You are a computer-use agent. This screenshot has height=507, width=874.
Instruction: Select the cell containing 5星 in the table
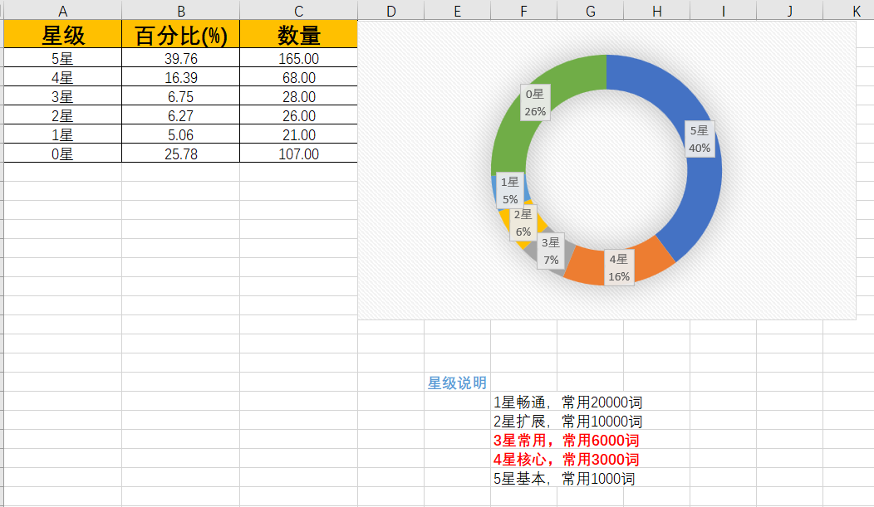coord(62,58)
